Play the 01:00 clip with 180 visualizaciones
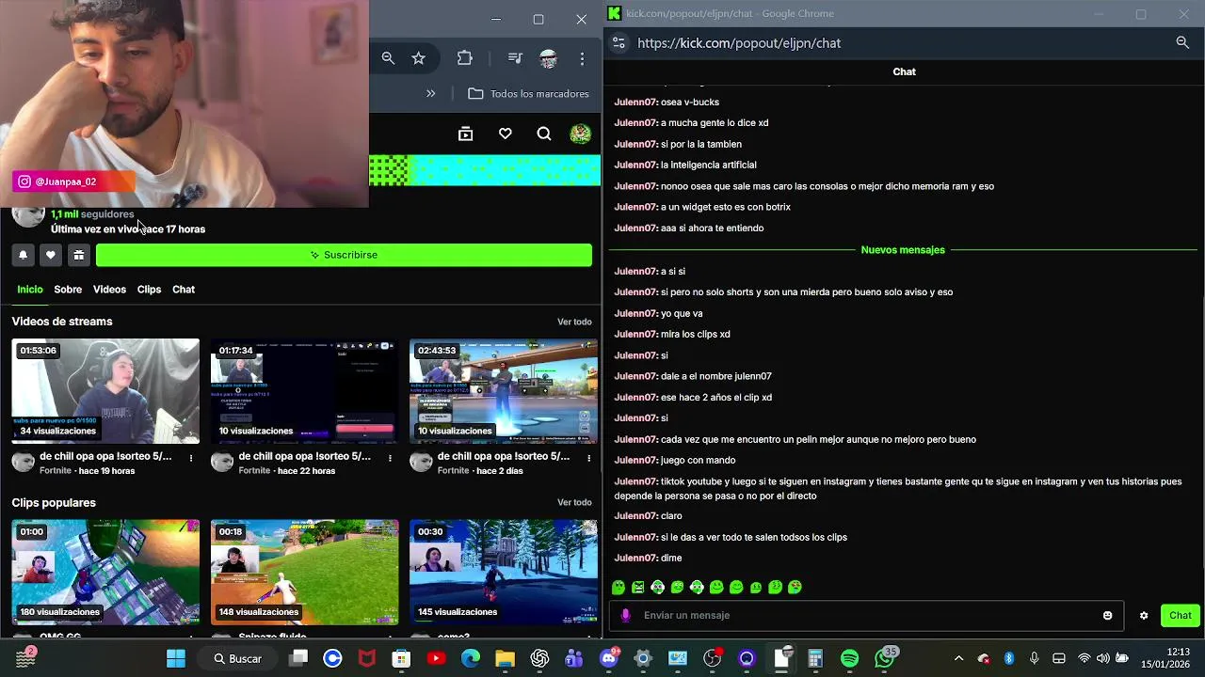Image resolution: width=1205 pixels, height=677 pixels. 105,572
